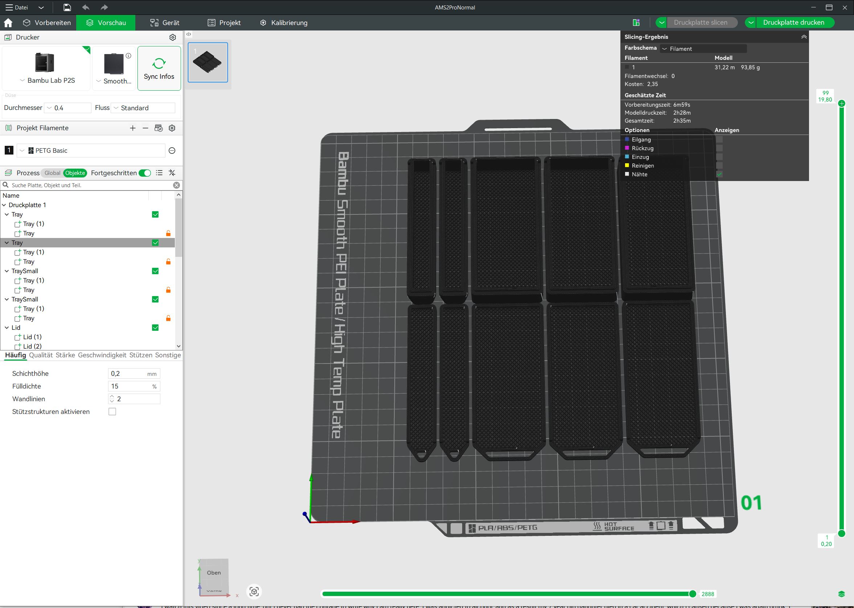Click the save project icon
This screenshot has width=854, height=608.
pyautogui.click(x=67, y=7)
